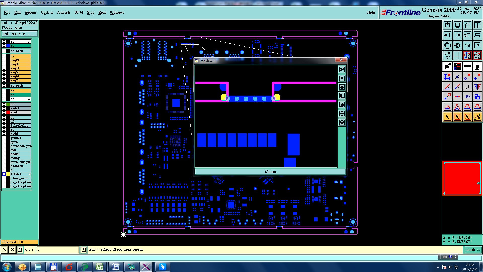Select the ruler measurement tool

(467, 66)
